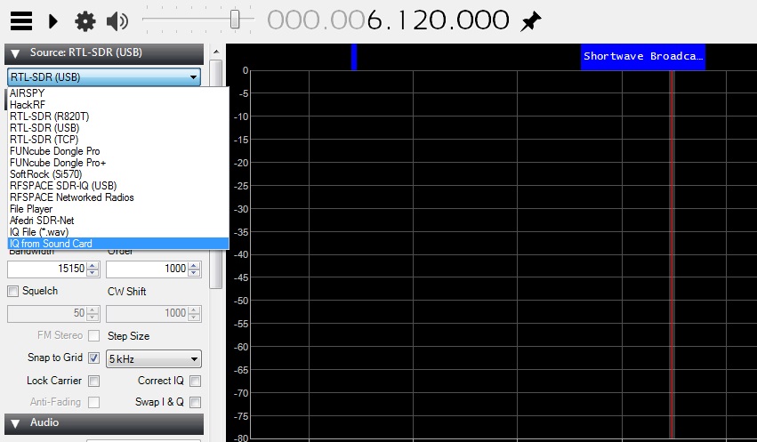
Task: Start the radio with the play button
Action: pyautogui.click(x=53, y=21)
